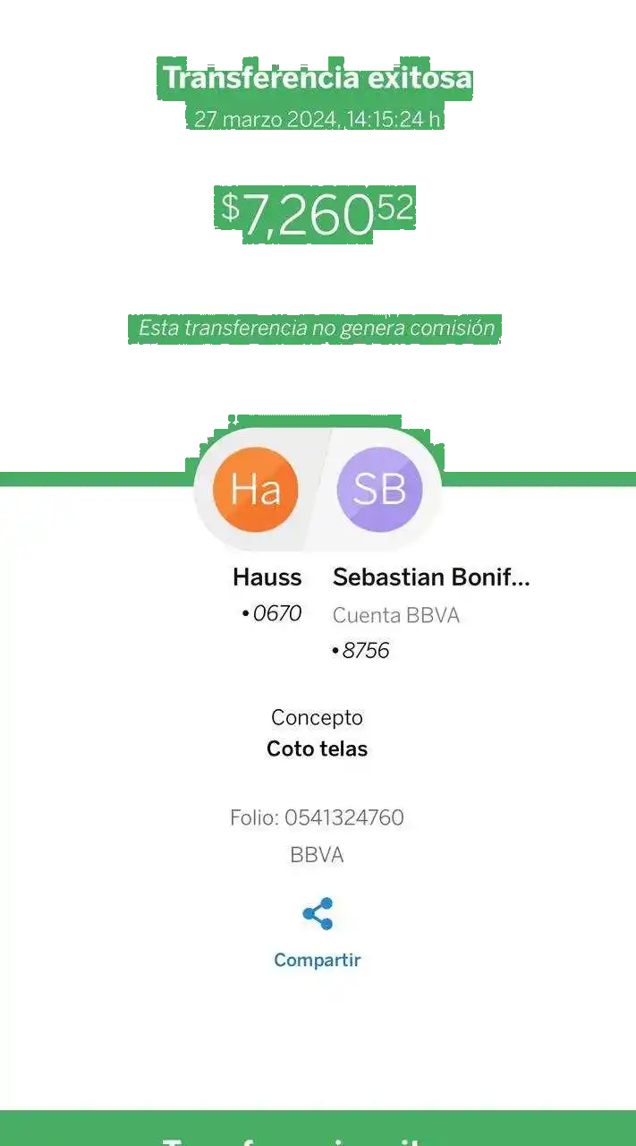Select the sender name Hauss

[267, 577]
